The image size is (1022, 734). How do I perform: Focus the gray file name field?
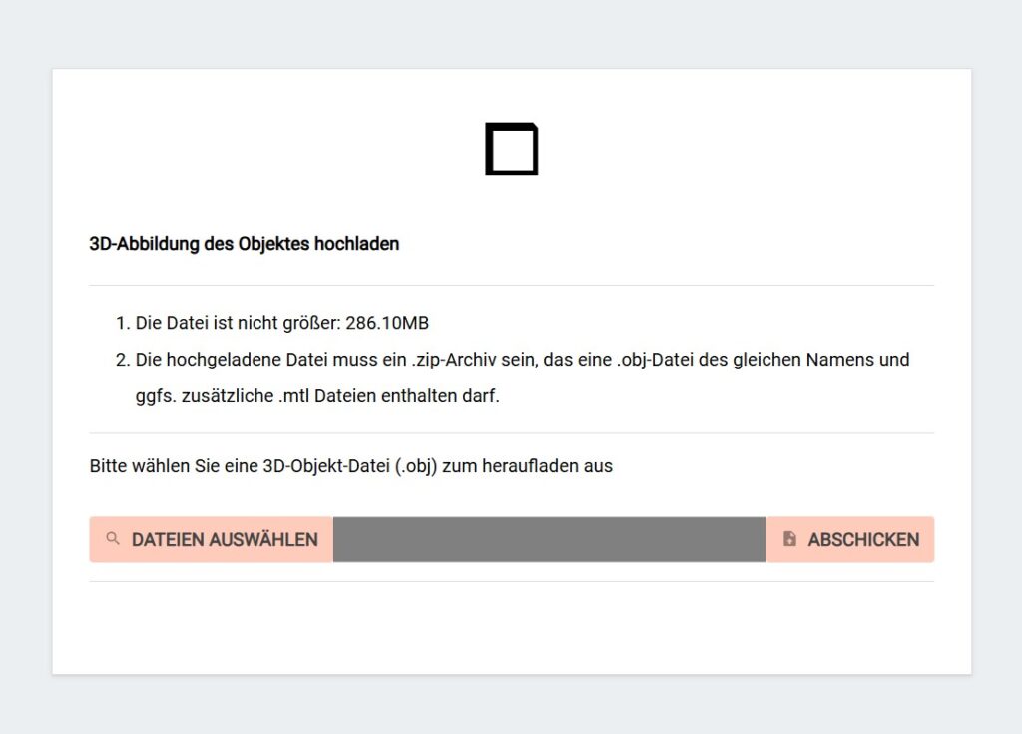pos(550,539)
